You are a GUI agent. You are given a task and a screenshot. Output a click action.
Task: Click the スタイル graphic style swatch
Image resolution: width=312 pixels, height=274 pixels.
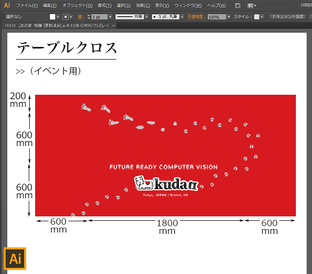tap(257, 17)
